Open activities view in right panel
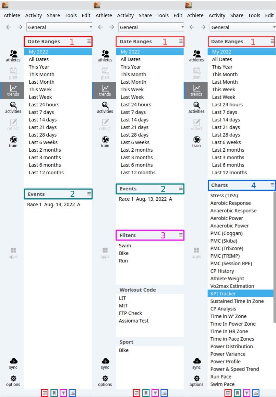Image resolution: width=276 pixels, height=397 pixels. (196, 108)
